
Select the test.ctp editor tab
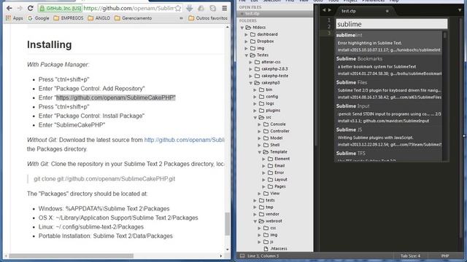(366, 11)
